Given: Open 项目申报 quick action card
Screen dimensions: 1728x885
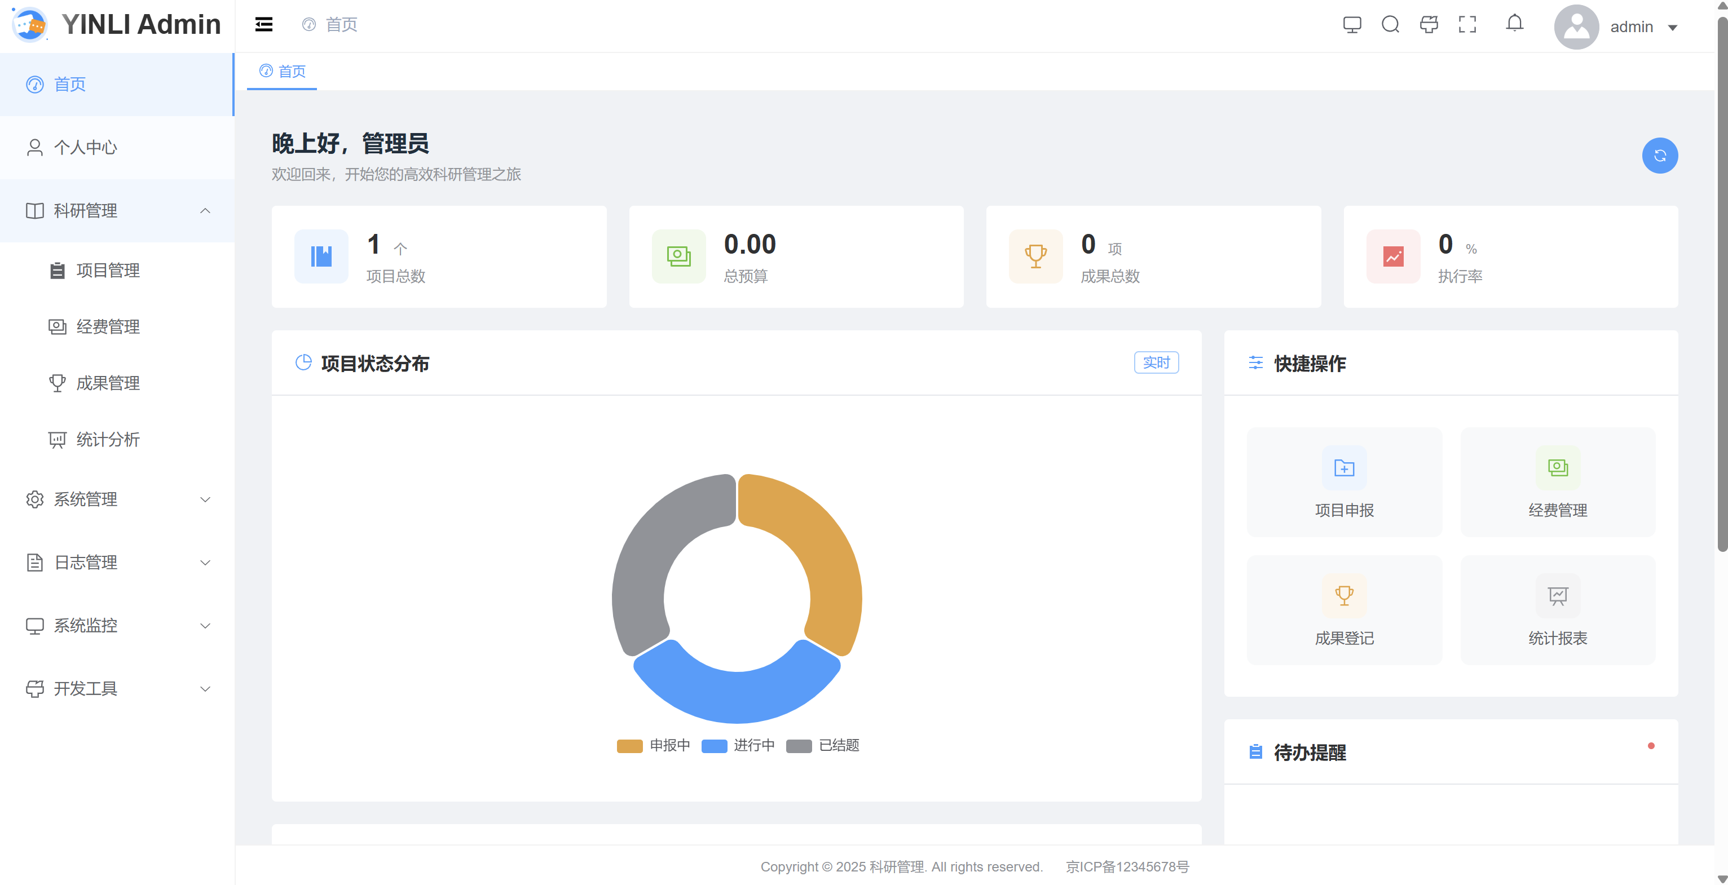Looking at the screenshot, I should (x=1343, y=482).
